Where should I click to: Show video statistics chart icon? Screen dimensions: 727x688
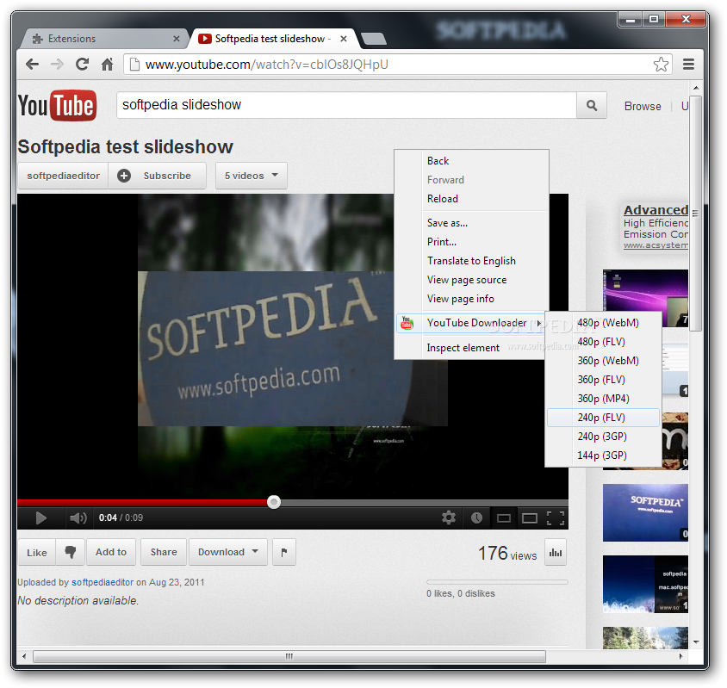click(556, 552)
